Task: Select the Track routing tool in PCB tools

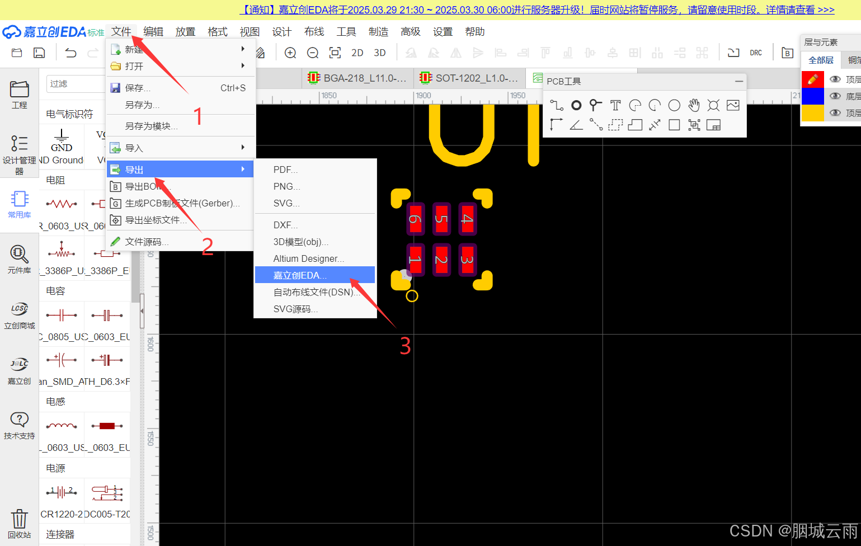Action: pos(557,105)
